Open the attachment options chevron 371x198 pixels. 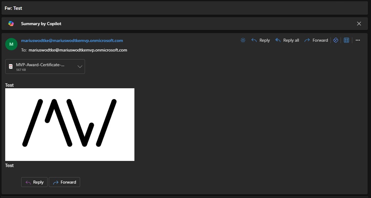point(79,66)
